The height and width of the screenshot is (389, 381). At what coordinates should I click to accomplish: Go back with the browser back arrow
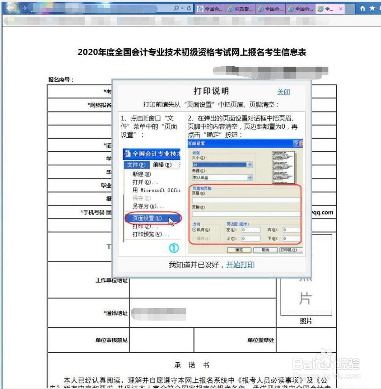click(11, 8)
